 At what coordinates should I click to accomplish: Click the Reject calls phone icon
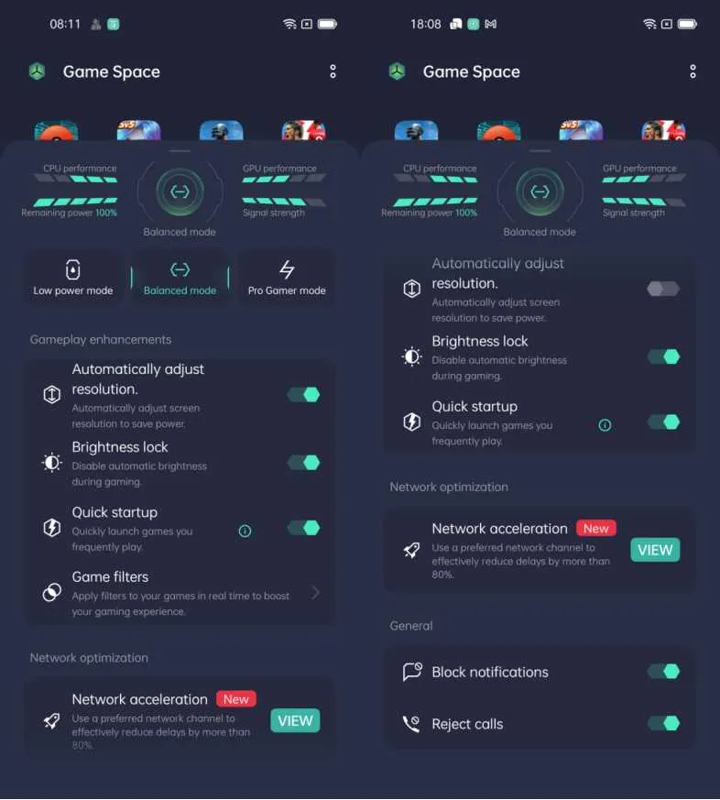411,723
